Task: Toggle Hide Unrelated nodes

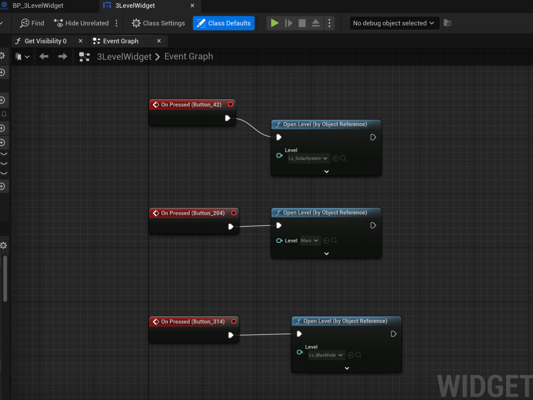Action: [82, 23]
